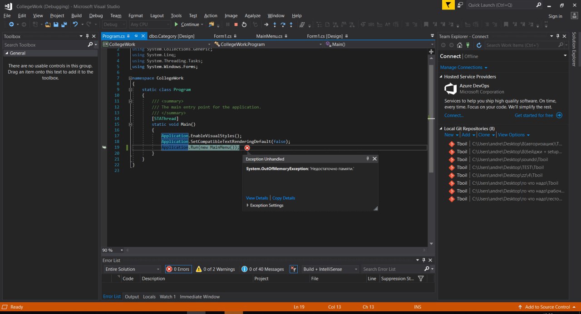Restart the debugging session
Screen dimensions: 581x314
(244, 25)
